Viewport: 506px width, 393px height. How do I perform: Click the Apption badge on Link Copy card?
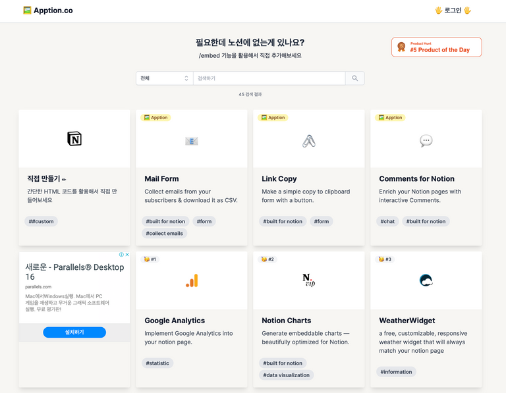coord(273,118)
